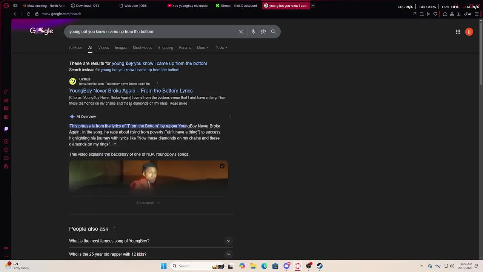Select the Short videos tab
This screenshot has height=272, width=483.
click(x=142, y=48)
